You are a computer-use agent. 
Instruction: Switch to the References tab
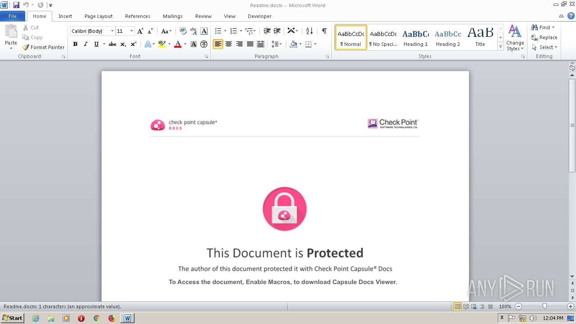pyautogui.click(x=138, y=16)
